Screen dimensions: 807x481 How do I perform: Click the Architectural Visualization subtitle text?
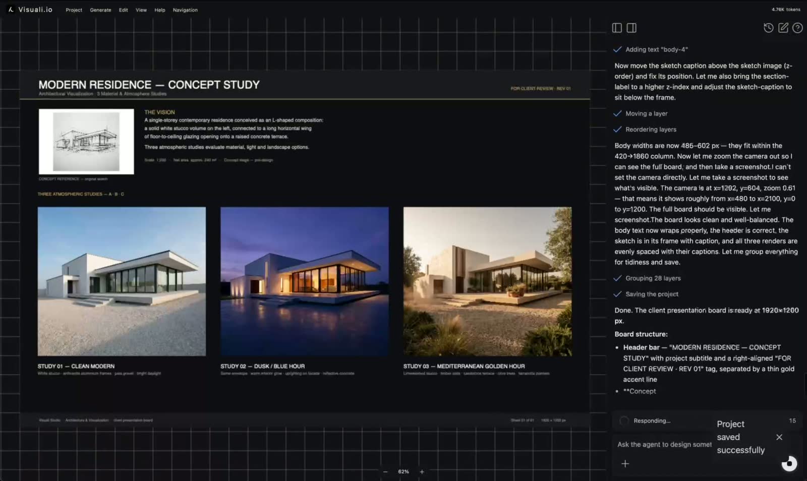(x=102, y=94)
